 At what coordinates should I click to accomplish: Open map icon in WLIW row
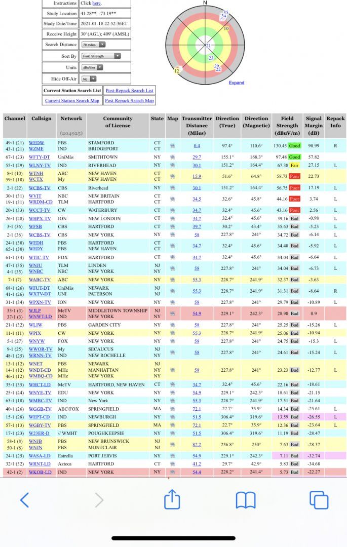coord(172,325)
